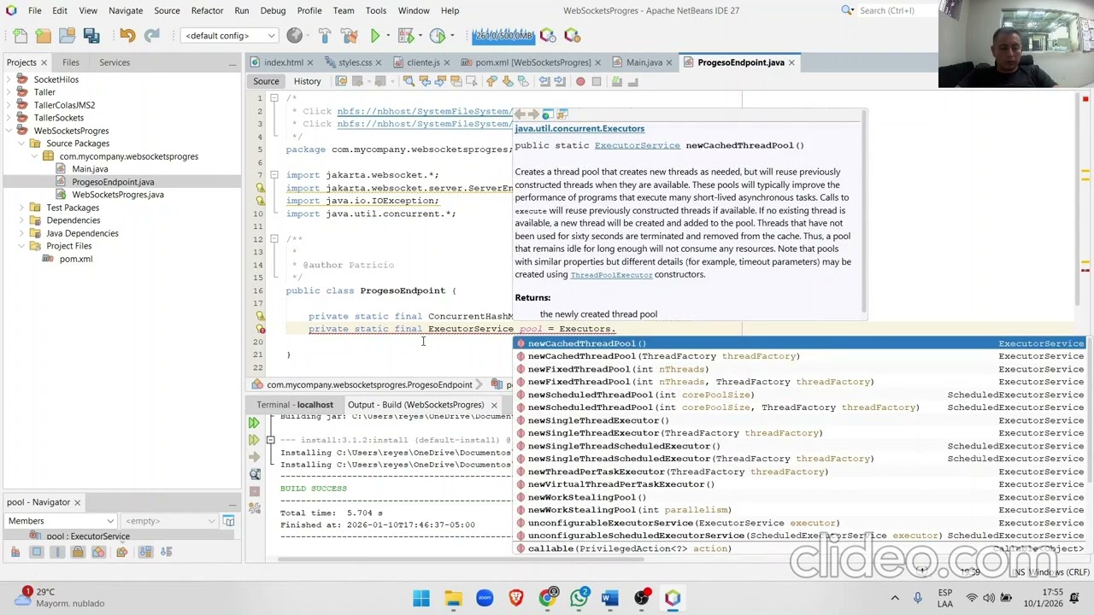
Task: Click the memory usage bar in the toolbar
Action: [503, 36]
